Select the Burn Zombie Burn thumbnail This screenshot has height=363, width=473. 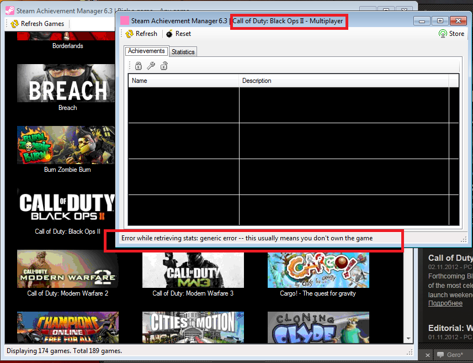[66, 145]
